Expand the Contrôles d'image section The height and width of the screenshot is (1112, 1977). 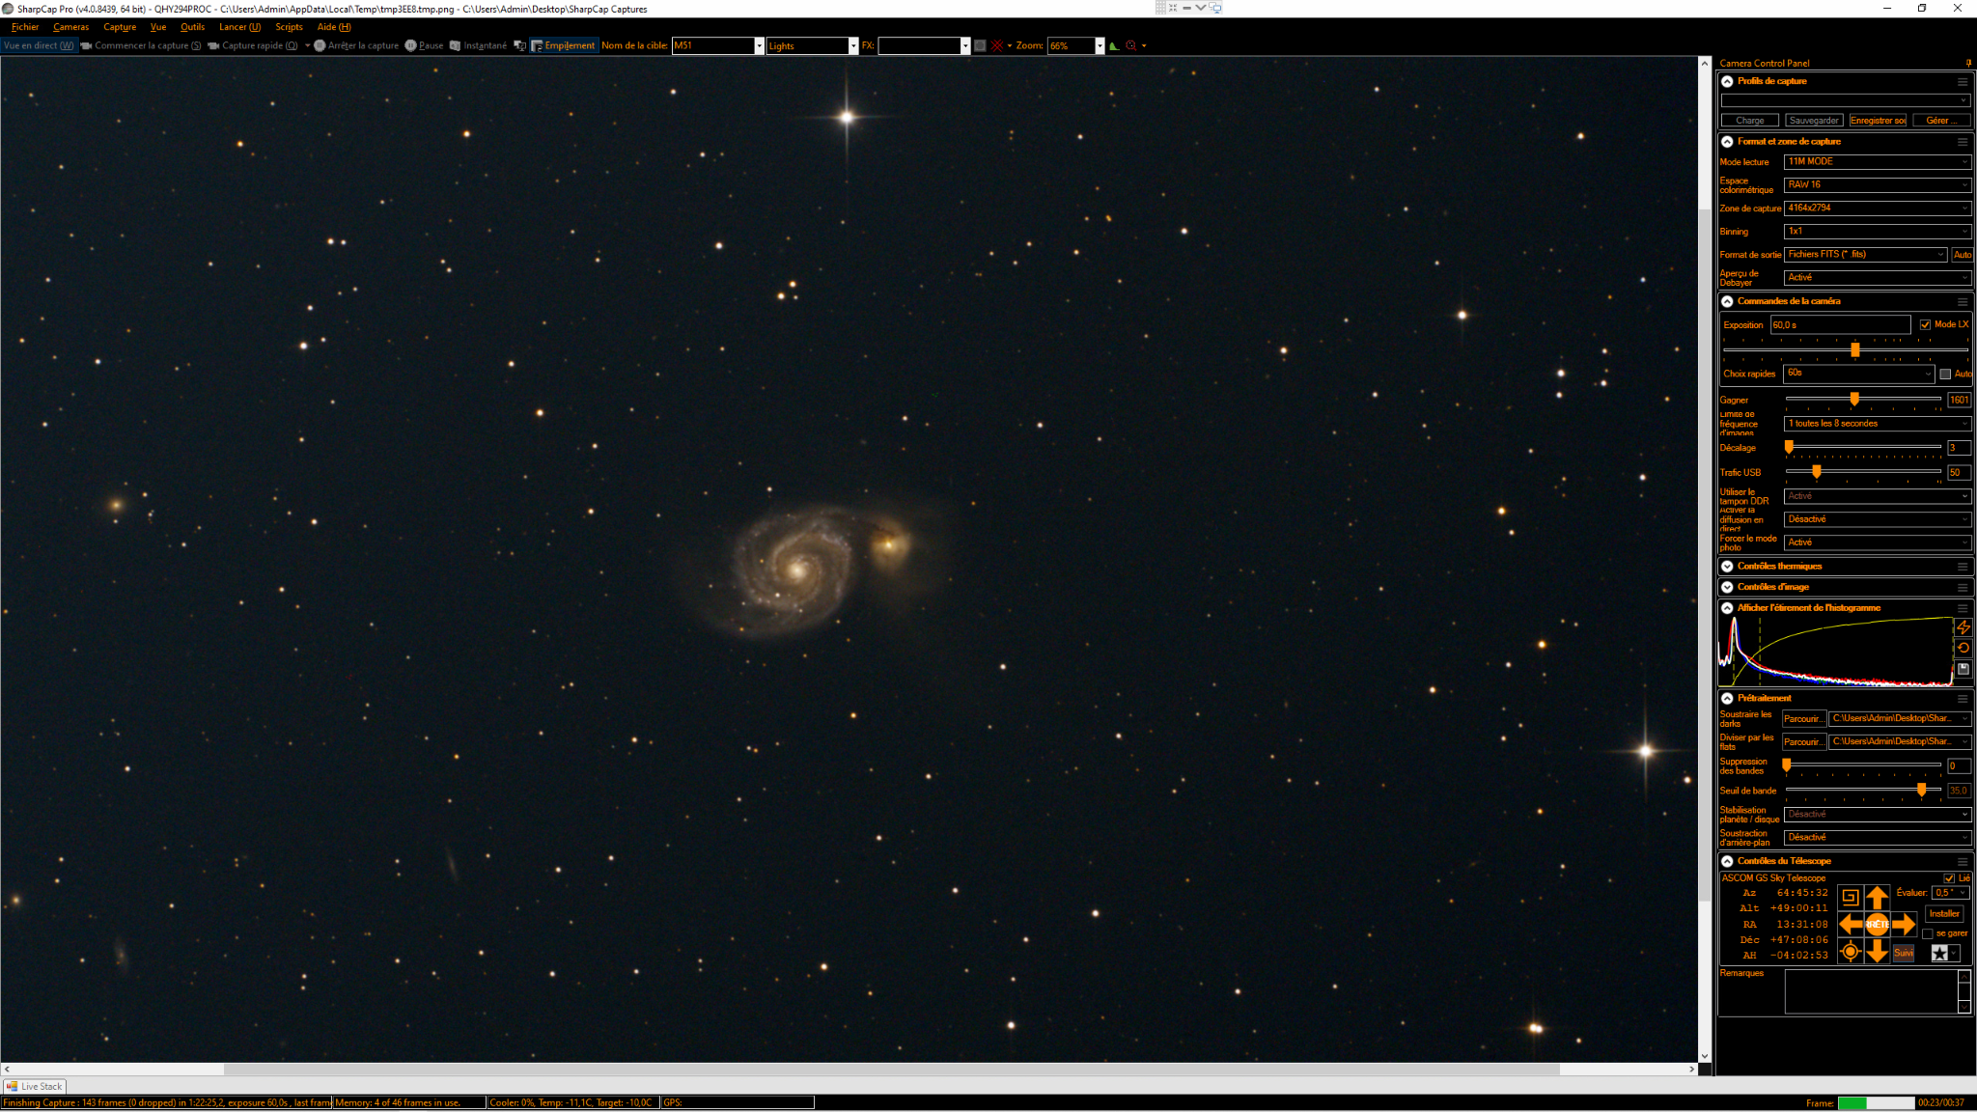[x=1727, y=587]
